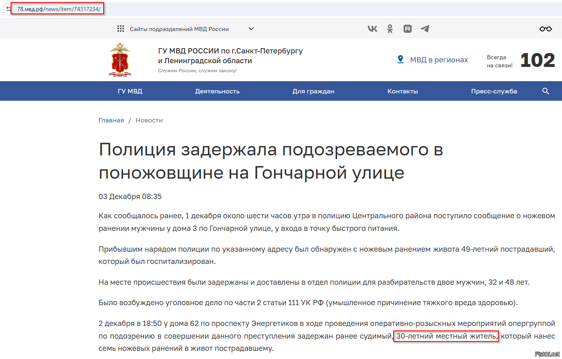Click the magnifier search icon in navigation

point(546,91)
